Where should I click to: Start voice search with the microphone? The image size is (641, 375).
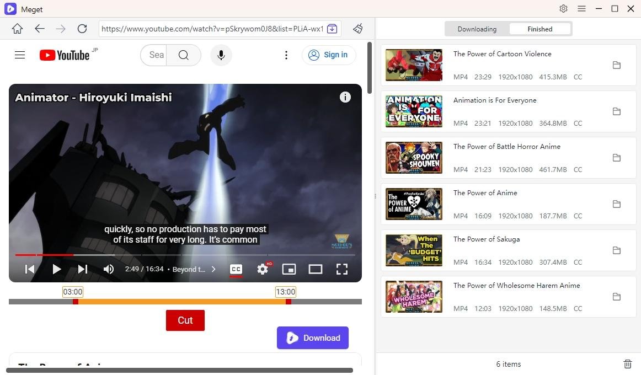221,55
